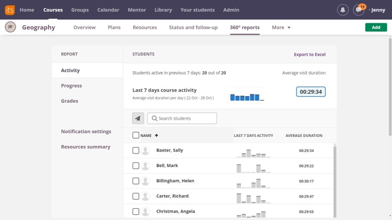Click Mark Bell's profile avatar
Screen dimensions: 392x220
[146, 166]
